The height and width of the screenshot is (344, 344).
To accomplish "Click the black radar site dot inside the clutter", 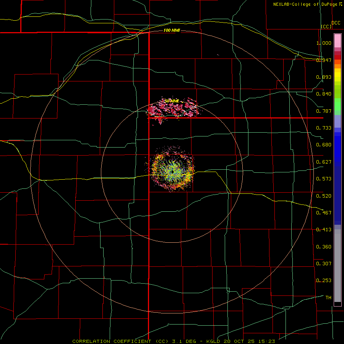I will pyautogui.click(x=173, y=171).
